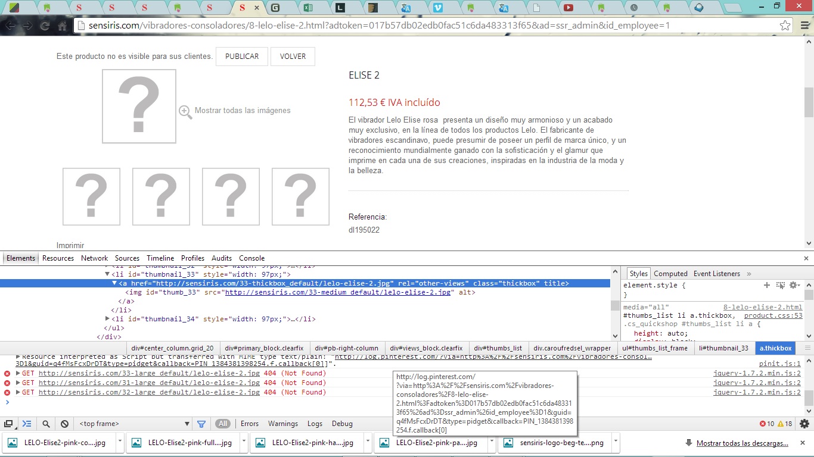Viewport: 814px width, 457px height.
Task: Open Styles pane gear settings
Action: point(794,286)
